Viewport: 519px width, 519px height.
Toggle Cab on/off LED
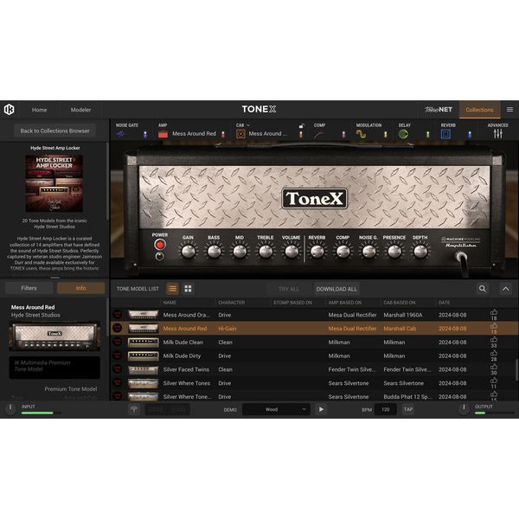click(x=301, y=134)
